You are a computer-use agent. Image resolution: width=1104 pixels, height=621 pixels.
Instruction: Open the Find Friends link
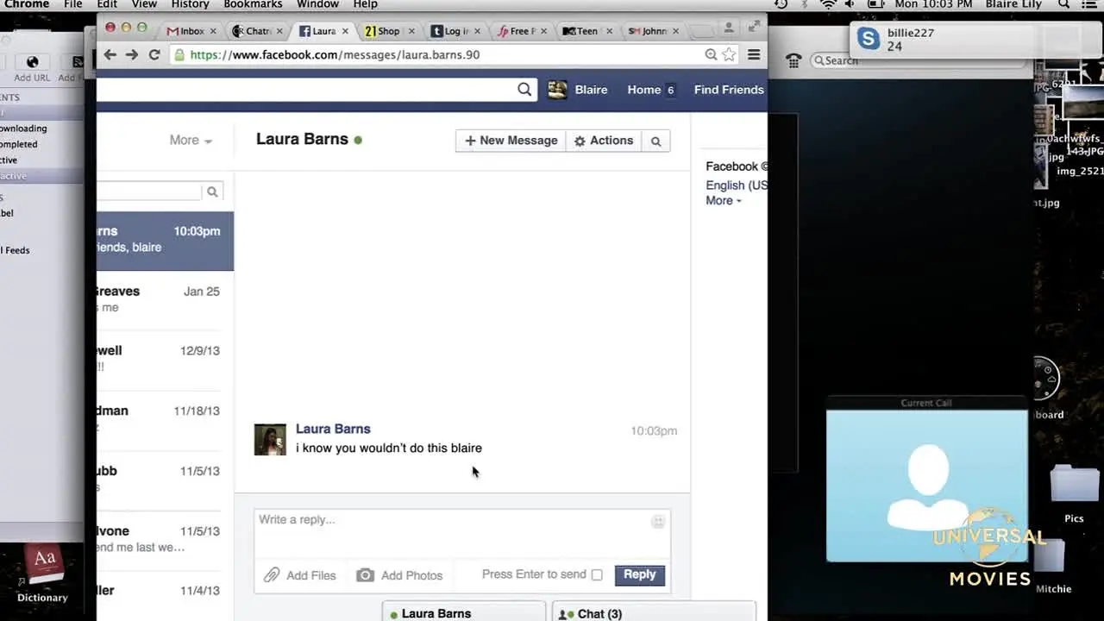[729, 90]
